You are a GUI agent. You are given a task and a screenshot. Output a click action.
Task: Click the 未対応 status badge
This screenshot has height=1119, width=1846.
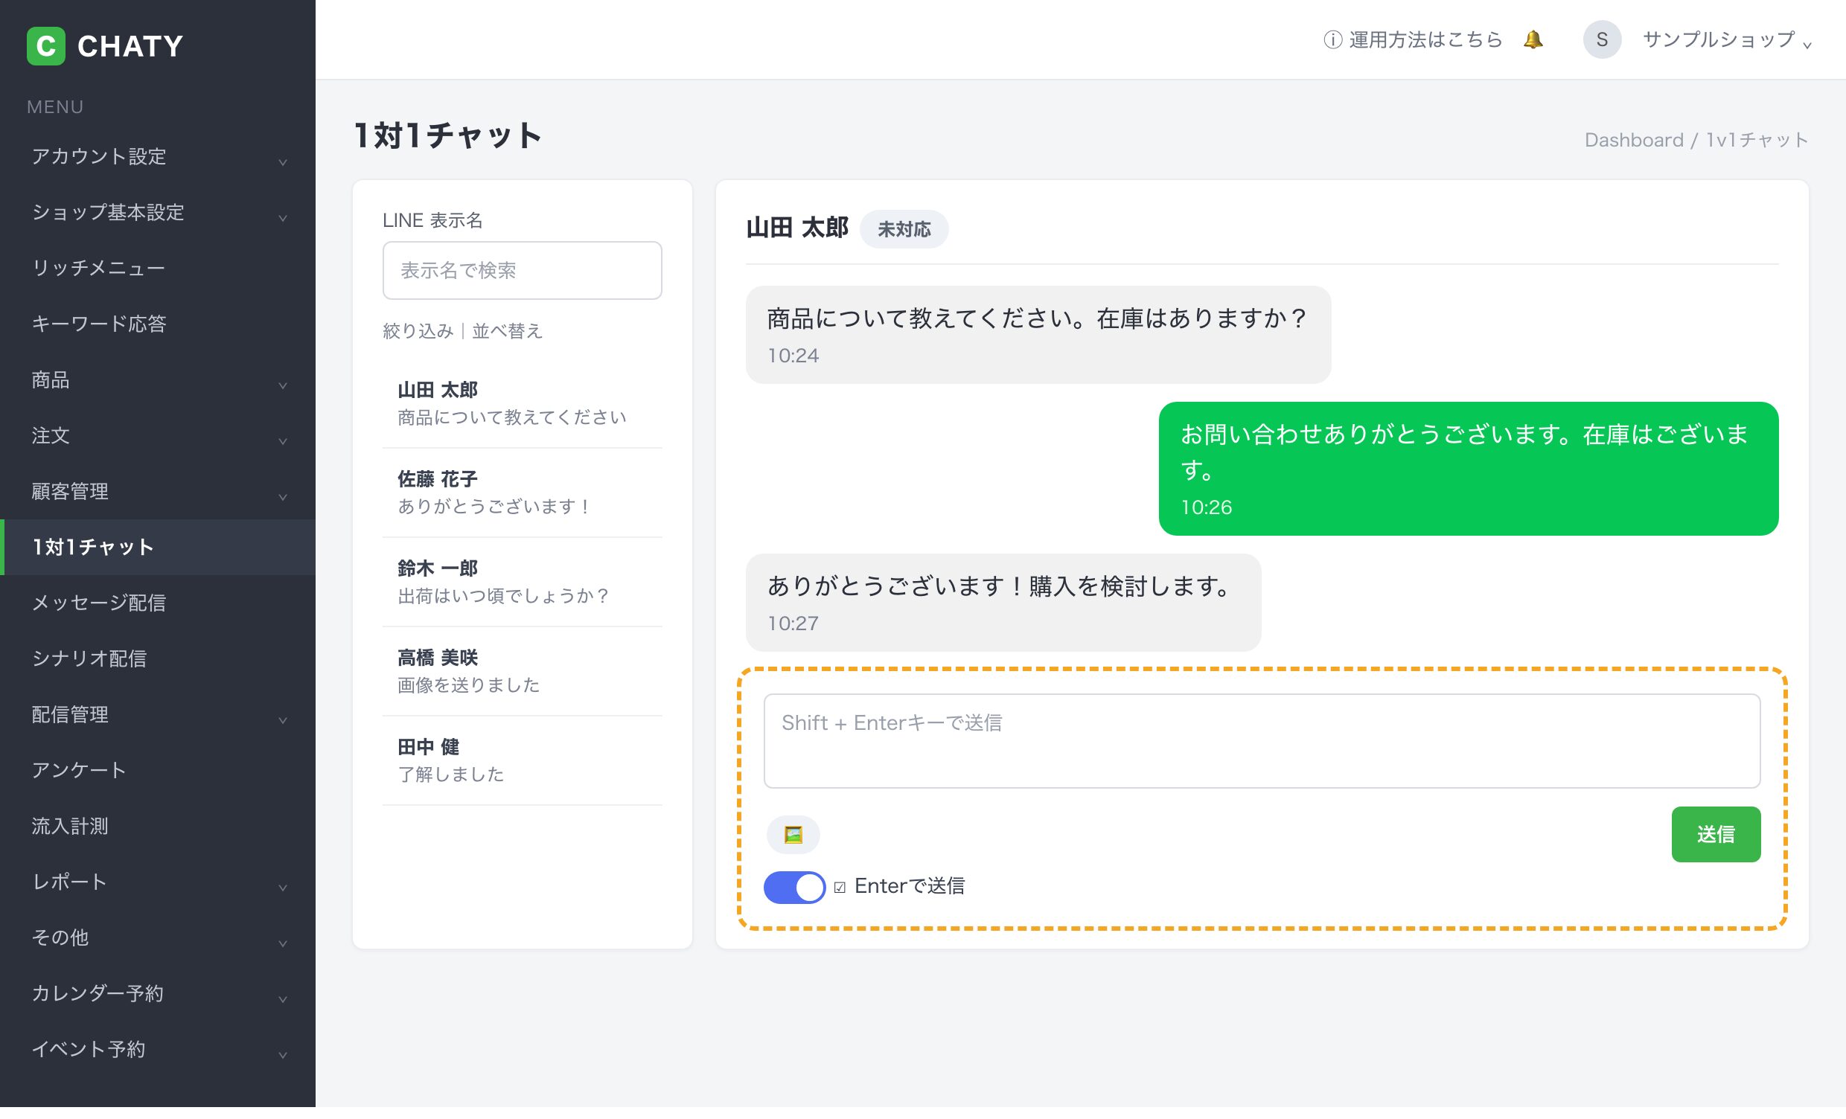904,229
